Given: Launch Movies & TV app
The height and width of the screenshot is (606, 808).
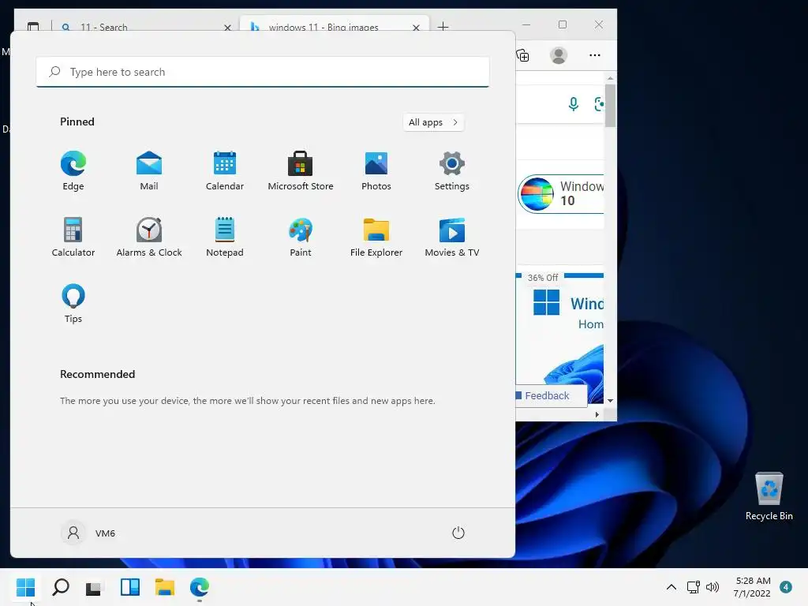Looking at the screenshot, I should pos(452,237).
